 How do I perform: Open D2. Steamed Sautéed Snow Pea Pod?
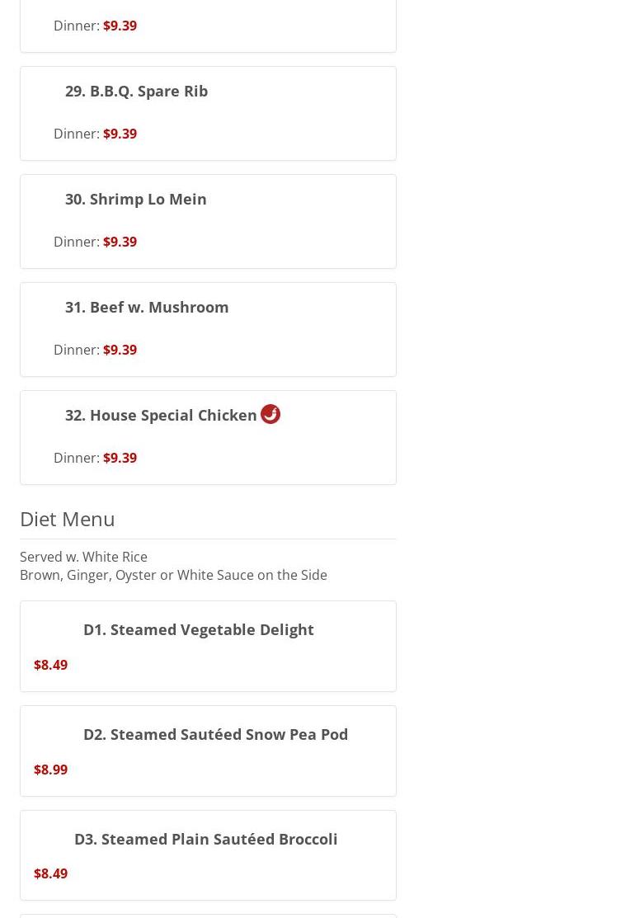point(215,734)
